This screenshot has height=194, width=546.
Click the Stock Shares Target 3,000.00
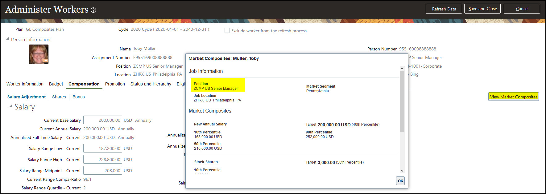(x=326, y=162)
